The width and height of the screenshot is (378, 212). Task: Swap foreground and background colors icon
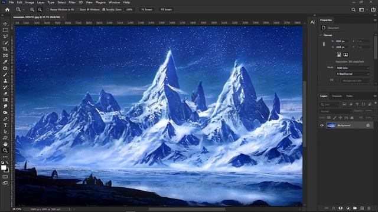(x=8, y=163)
